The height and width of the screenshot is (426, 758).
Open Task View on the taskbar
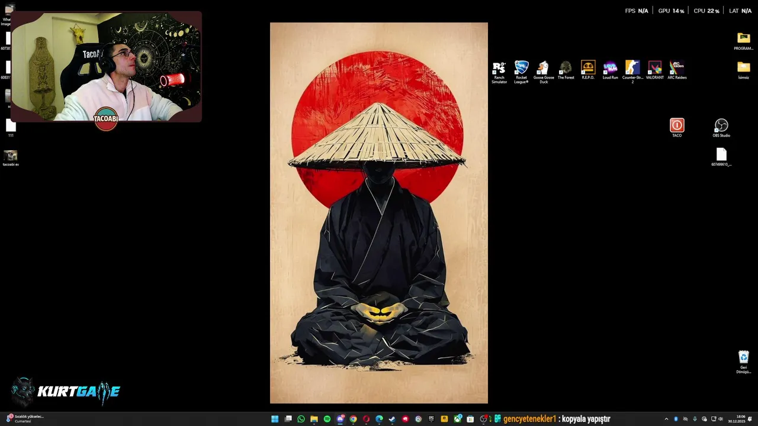pos(288,419)
